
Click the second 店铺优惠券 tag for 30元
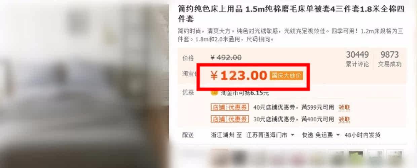[230, 119]
